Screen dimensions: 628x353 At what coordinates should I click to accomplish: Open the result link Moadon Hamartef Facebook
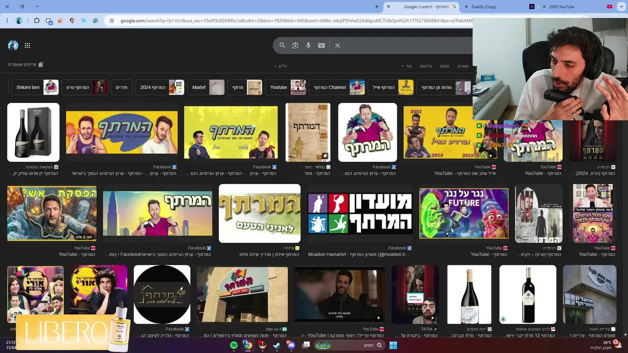point(359,254)
